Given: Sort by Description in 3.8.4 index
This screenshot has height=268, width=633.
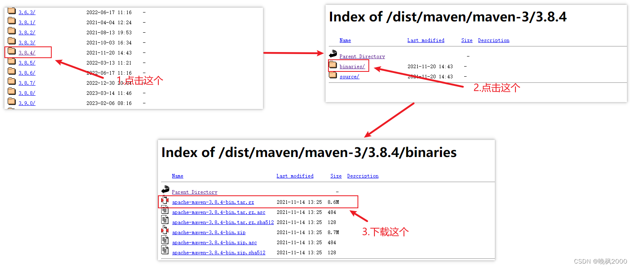Looking at the screenshot, I should (494, 40).
